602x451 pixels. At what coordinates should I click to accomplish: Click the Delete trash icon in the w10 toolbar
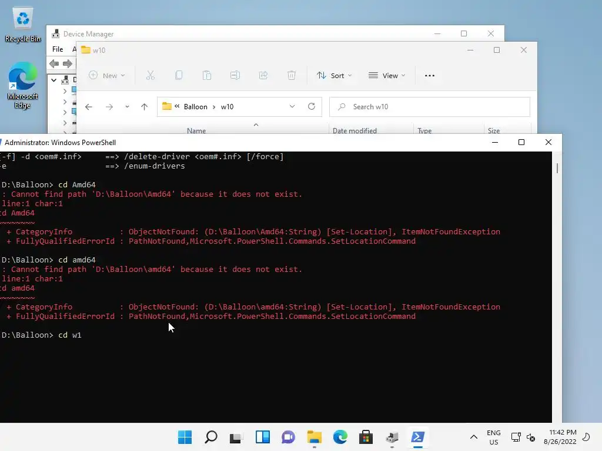click(292, 76)
